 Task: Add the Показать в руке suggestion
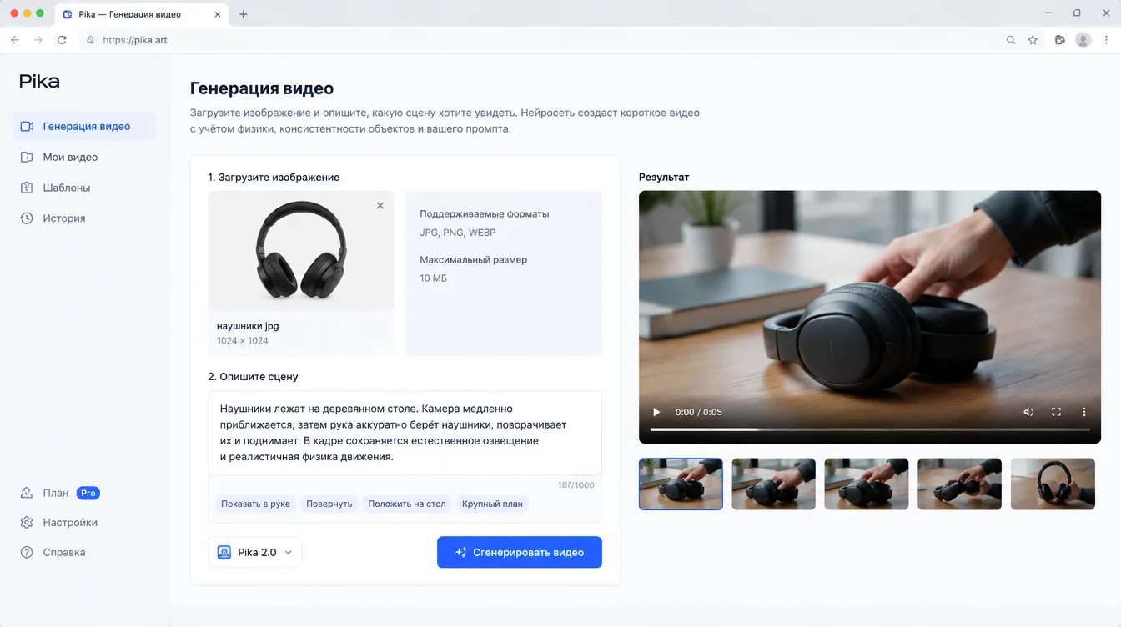coord(256,504)
